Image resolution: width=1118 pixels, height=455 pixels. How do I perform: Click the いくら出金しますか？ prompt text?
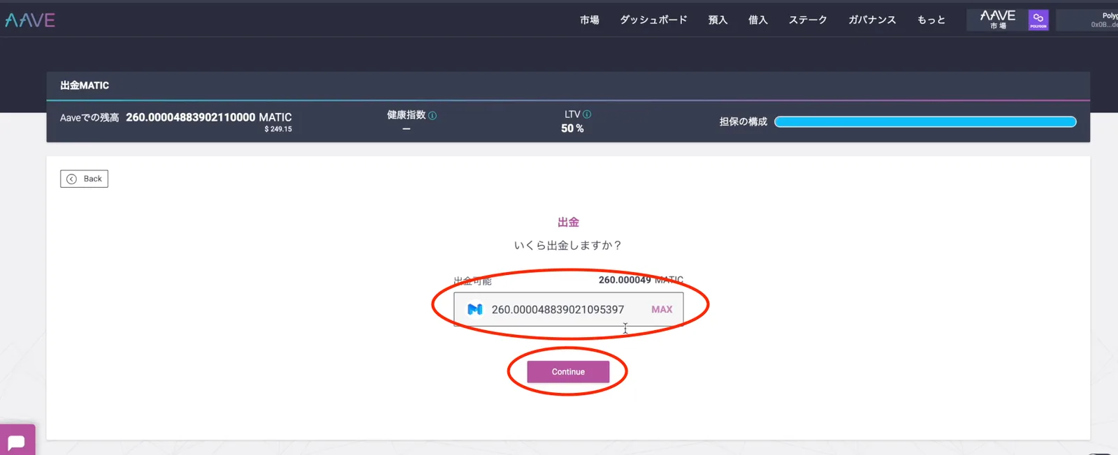click(x=568, y=246)
